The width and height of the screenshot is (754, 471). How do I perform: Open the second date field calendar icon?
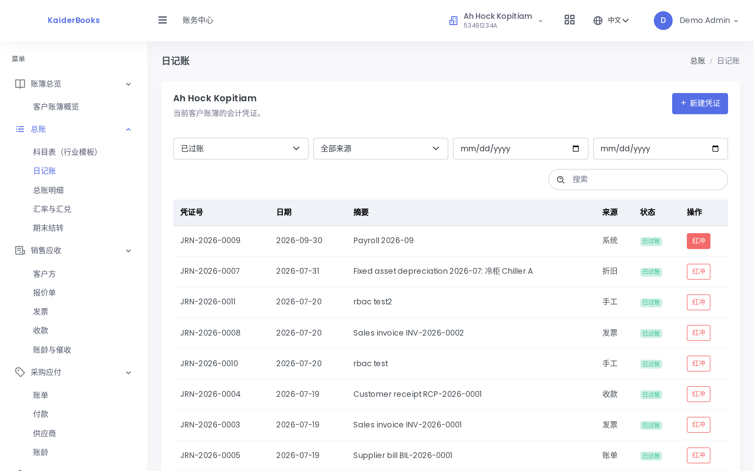715,149
